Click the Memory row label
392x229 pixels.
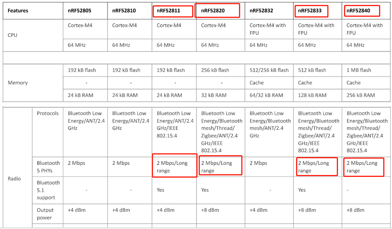coord(18,83)
